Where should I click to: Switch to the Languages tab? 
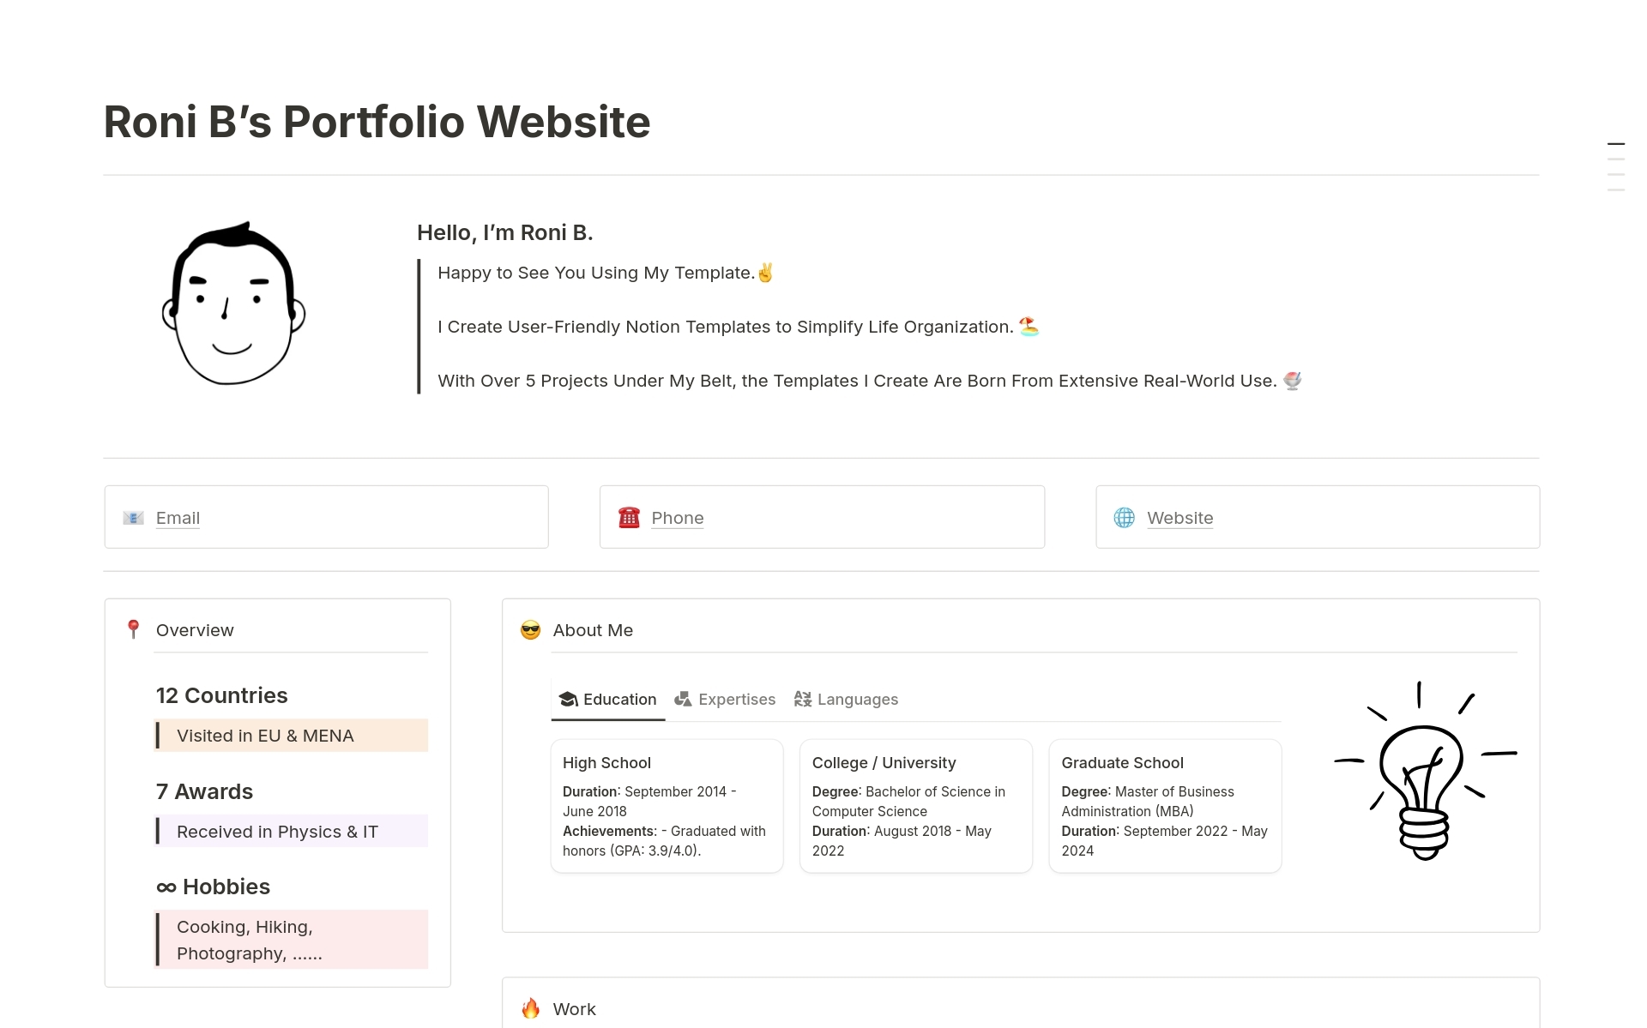coord(846,700)
